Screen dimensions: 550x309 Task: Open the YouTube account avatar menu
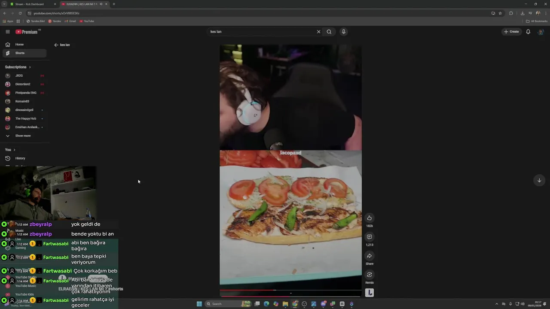541,32
